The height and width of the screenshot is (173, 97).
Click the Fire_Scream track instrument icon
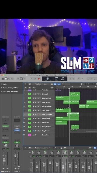(30, 131)
